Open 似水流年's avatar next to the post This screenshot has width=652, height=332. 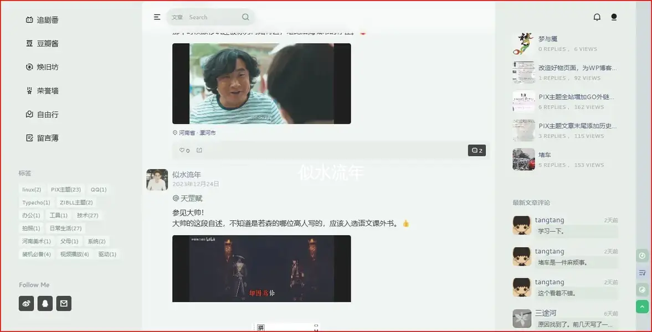coord(157,179)
